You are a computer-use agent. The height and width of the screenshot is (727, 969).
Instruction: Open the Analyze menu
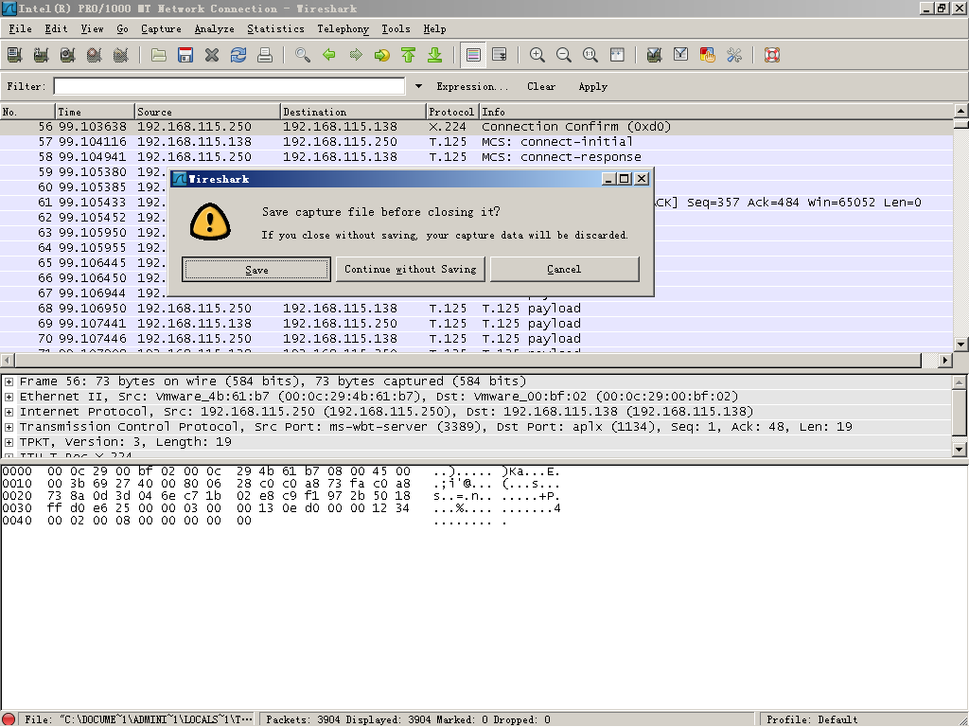pyautogui.click(x=215, y=29)
